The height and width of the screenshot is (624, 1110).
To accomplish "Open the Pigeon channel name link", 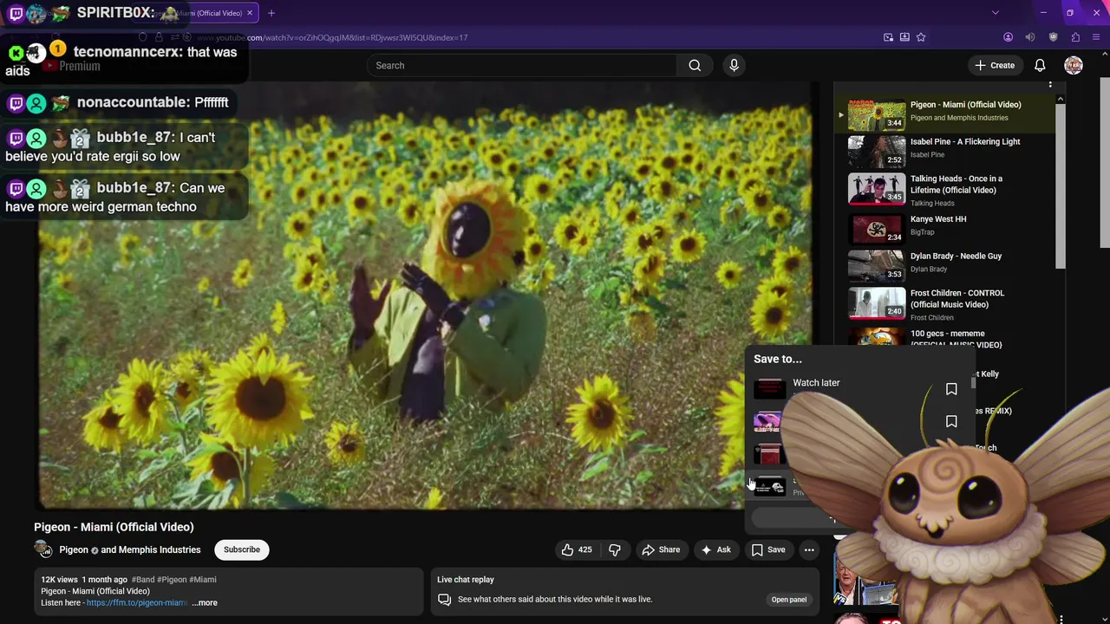I will [74, 549].
